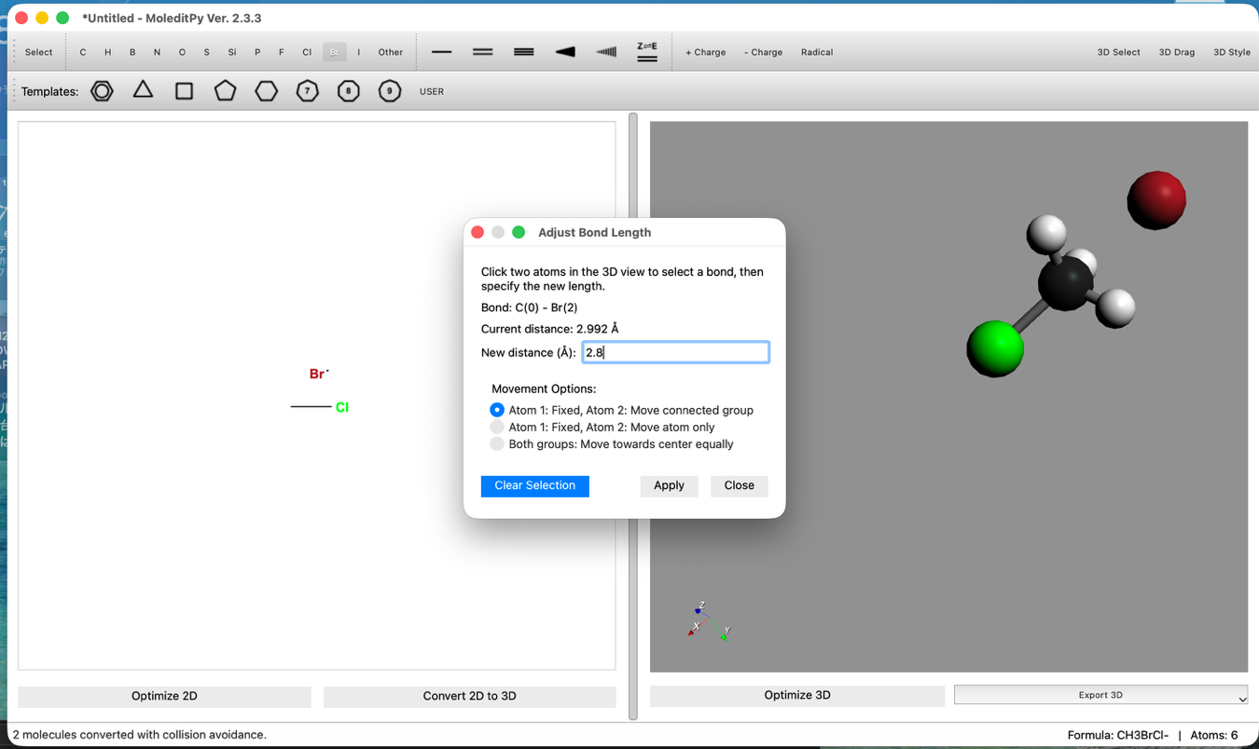1259x749 pixels.
Task: Choose the cyclopropane triangle template
Action: (x=143, y=90)
